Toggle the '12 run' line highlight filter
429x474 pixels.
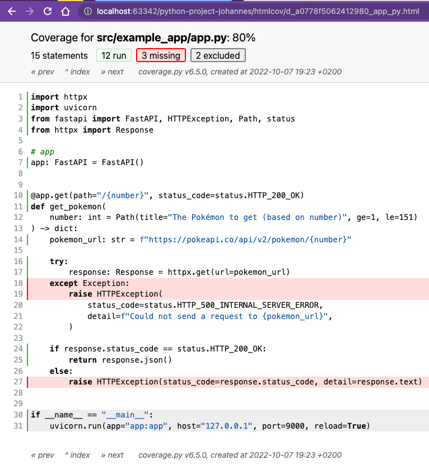tap(114, 55)
